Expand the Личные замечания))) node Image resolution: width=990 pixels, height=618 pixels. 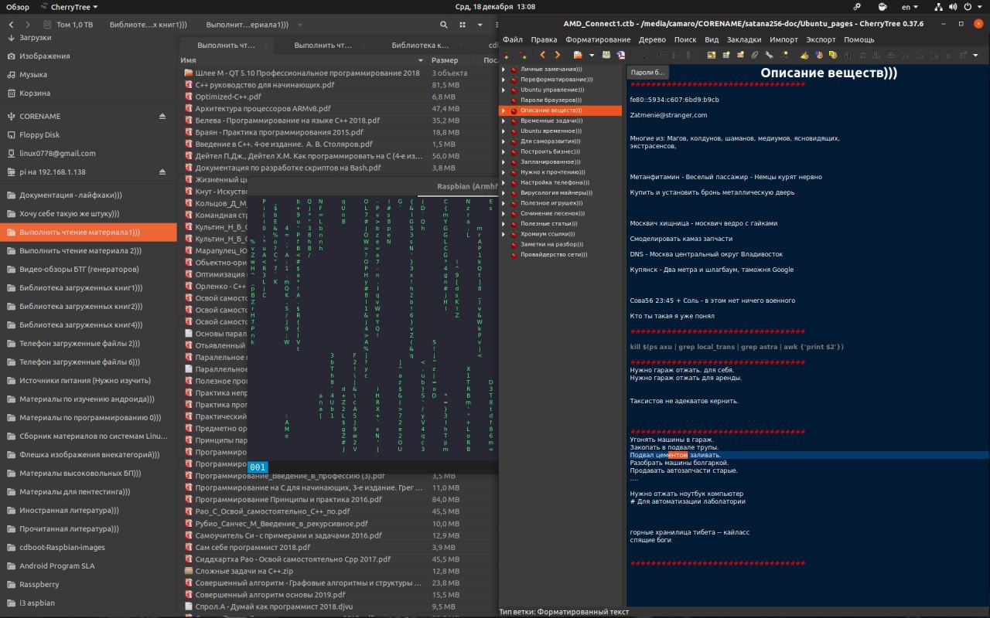point(504,69)
